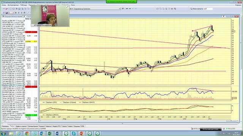Open Excel from the taskbar
This screenshot has width=243, height=136.
coord(50,133)
